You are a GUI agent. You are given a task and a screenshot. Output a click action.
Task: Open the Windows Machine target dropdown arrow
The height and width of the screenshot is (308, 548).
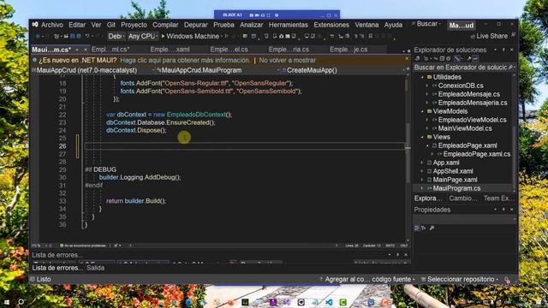pyautogui.click(x=222, y=36)
